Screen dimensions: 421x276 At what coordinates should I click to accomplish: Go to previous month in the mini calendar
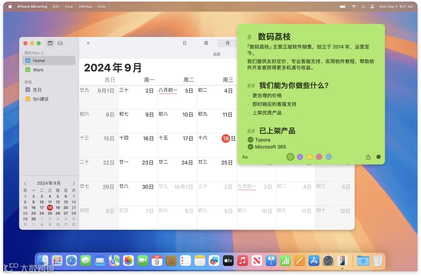click(x=25, y=183)
